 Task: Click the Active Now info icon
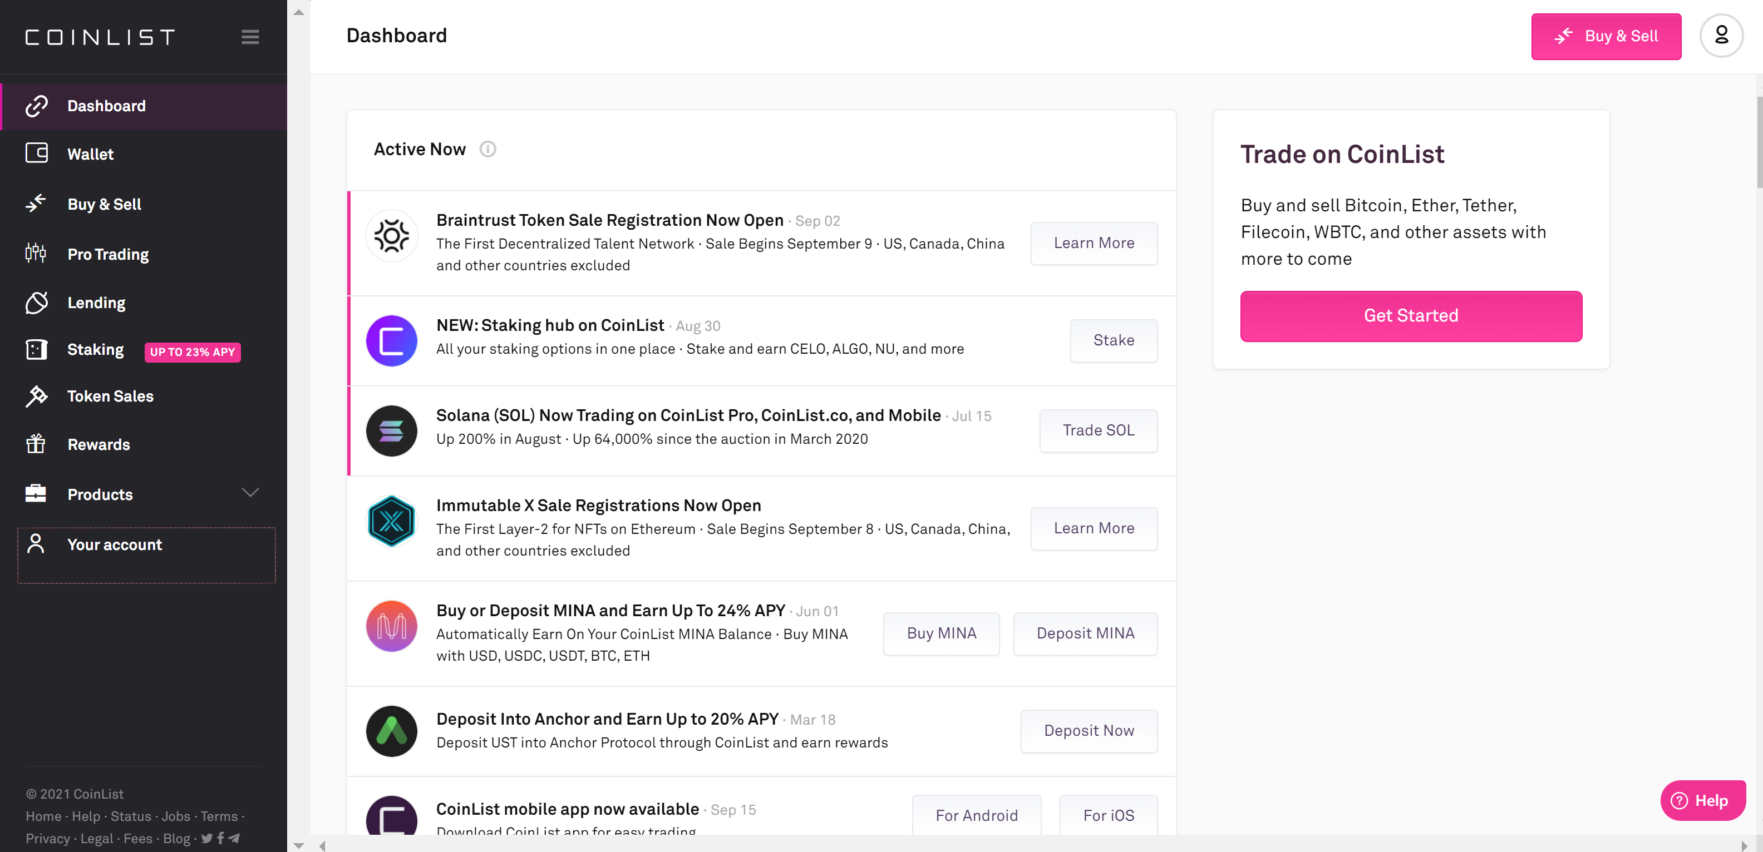(487, 149)
